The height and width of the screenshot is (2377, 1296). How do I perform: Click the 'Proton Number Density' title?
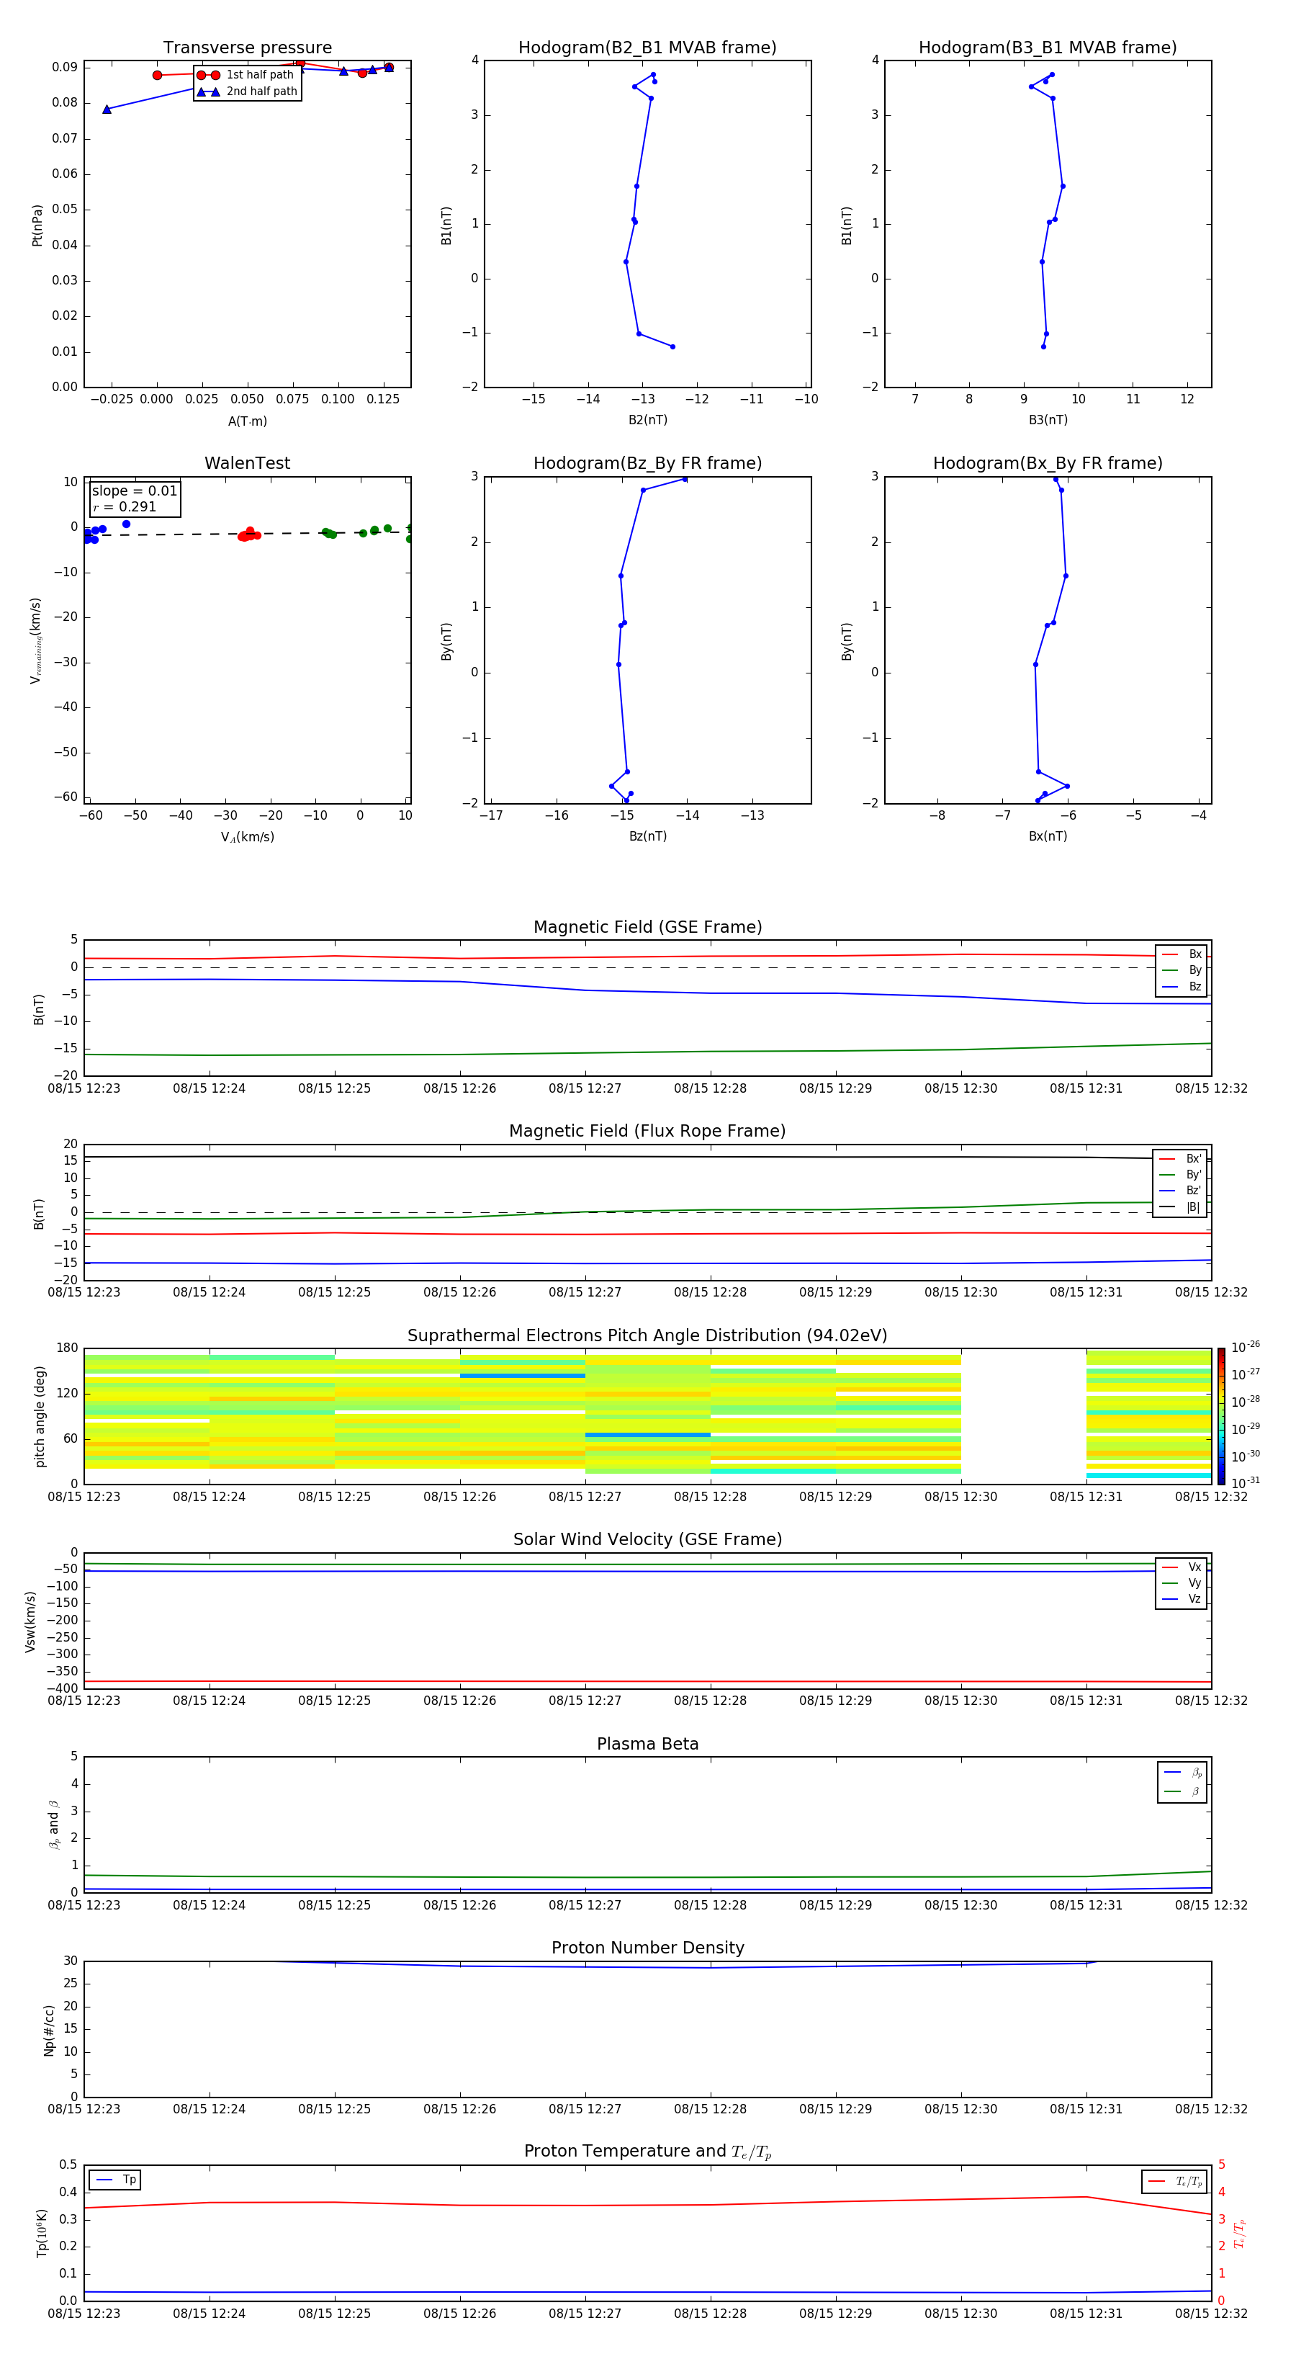[x=647, y=1948]
